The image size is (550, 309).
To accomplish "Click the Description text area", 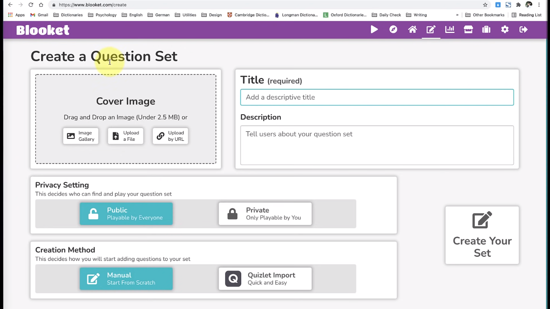I will (x=377, y=145).
